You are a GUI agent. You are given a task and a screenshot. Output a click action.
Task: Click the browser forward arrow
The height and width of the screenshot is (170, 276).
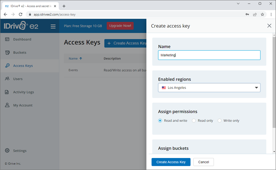pos(13,14)
